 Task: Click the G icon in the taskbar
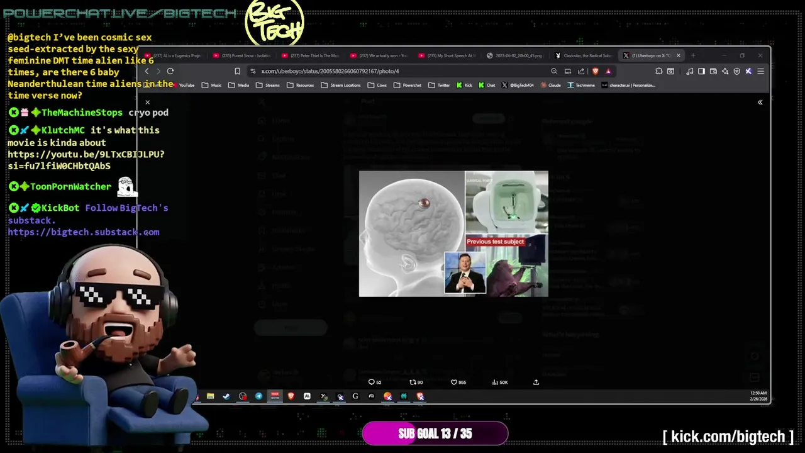click(x=355, y=396)
